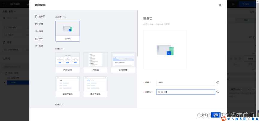
Task: Click the Sogou input method S icon
Action: [x=224, y=119]
